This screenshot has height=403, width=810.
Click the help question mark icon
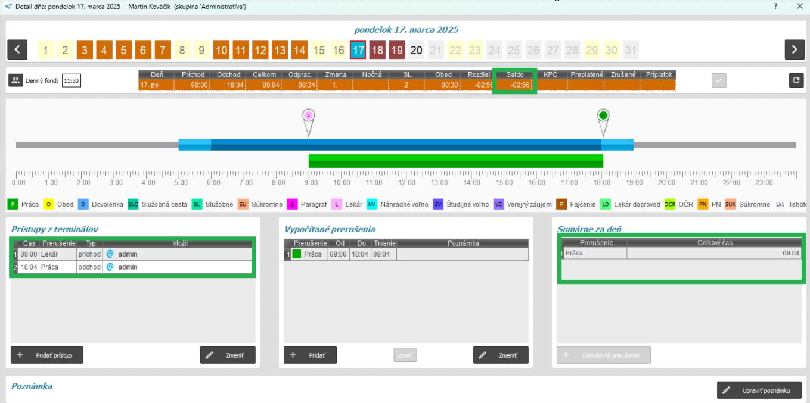tap(775, 6)
